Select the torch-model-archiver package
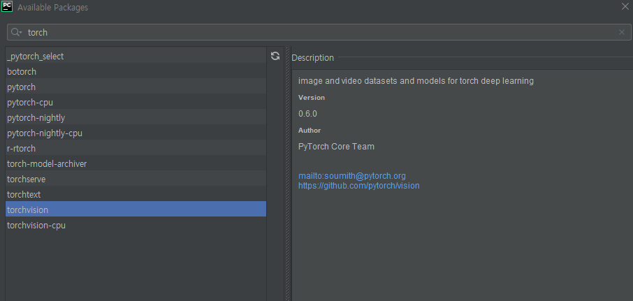The image size is (633, 301). [x=136, y=164]
